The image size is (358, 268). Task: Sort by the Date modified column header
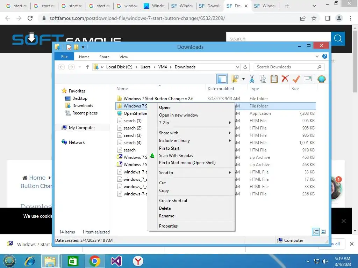(x=221, y=88)
